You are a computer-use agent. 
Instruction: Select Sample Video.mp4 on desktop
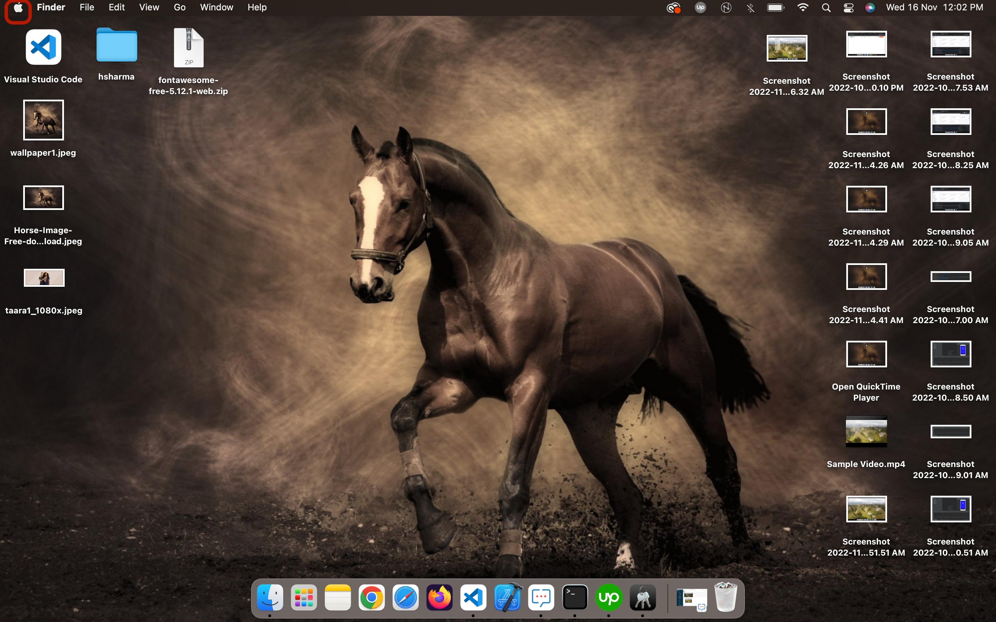point(866,432)
